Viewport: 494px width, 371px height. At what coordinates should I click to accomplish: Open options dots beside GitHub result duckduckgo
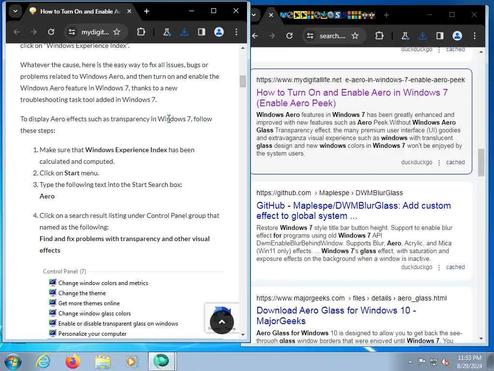point(439,267)
